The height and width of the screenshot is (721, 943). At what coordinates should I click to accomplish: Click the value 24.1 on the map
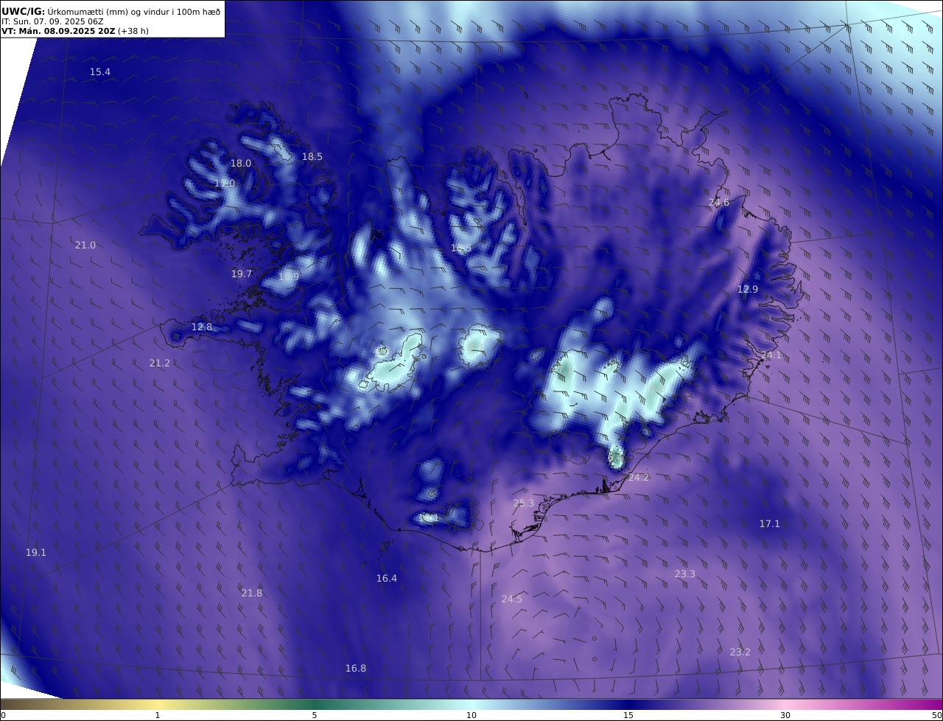pyautogui.click(x=771, y=355)
